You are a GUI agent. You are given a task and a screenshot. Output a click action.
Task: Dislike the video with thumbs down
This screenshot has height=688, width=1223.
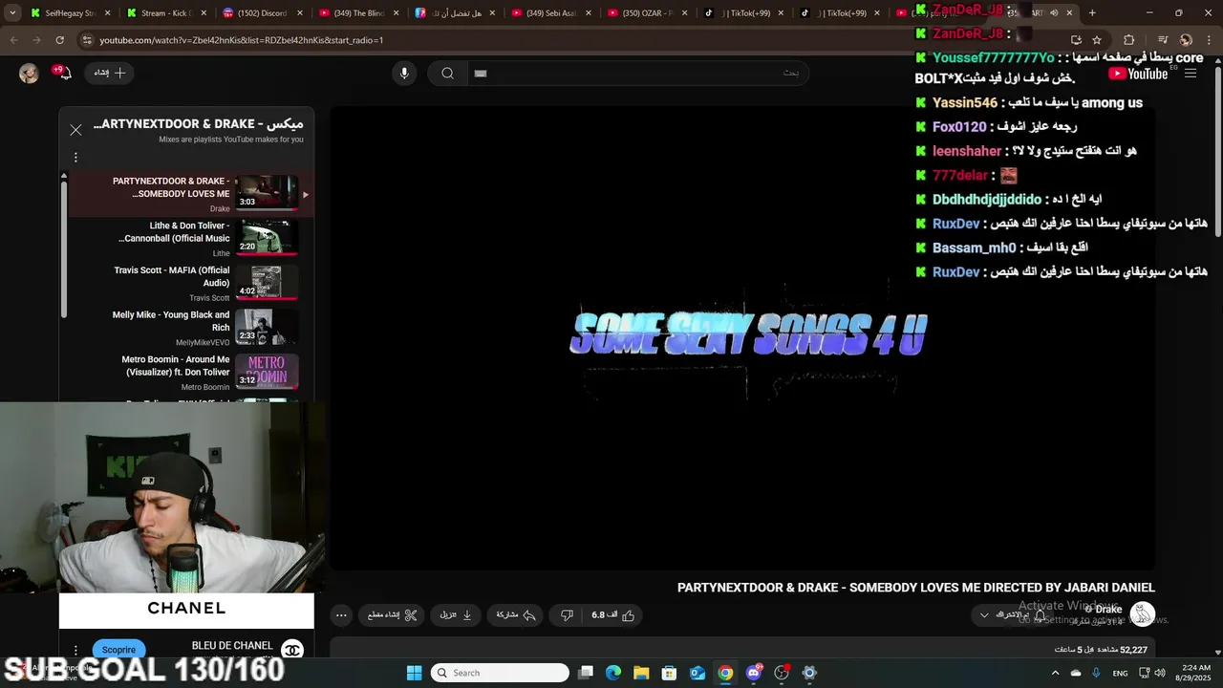566,614
